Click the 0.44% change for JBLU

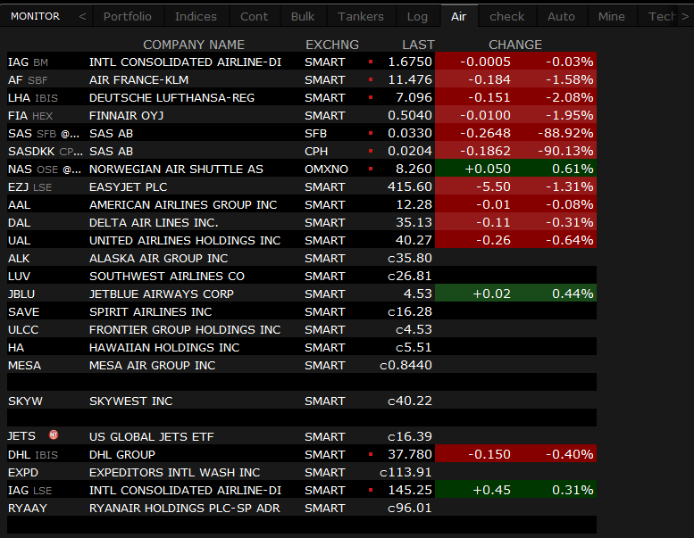point(573,294)
